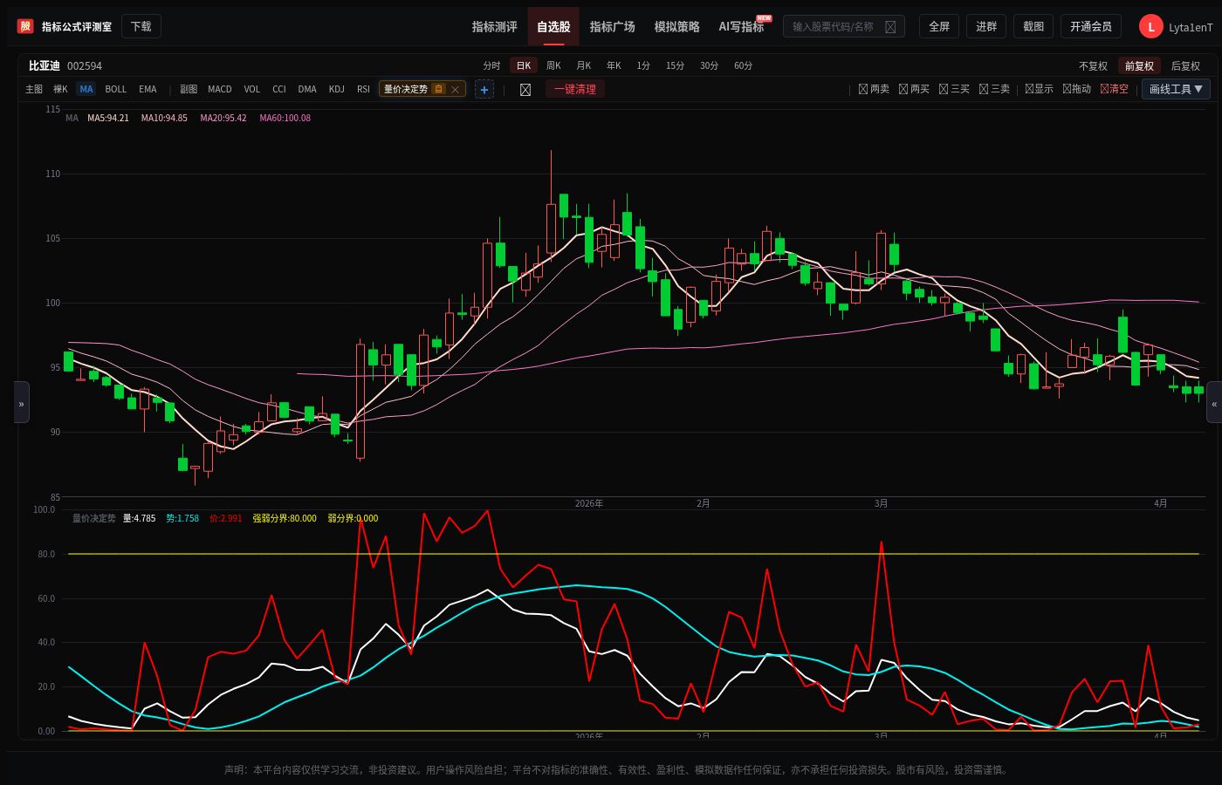Click the search box icon in stock input
Image resolution: width=1222 pixels, height=785 pixels.
(x=890, y=27)
